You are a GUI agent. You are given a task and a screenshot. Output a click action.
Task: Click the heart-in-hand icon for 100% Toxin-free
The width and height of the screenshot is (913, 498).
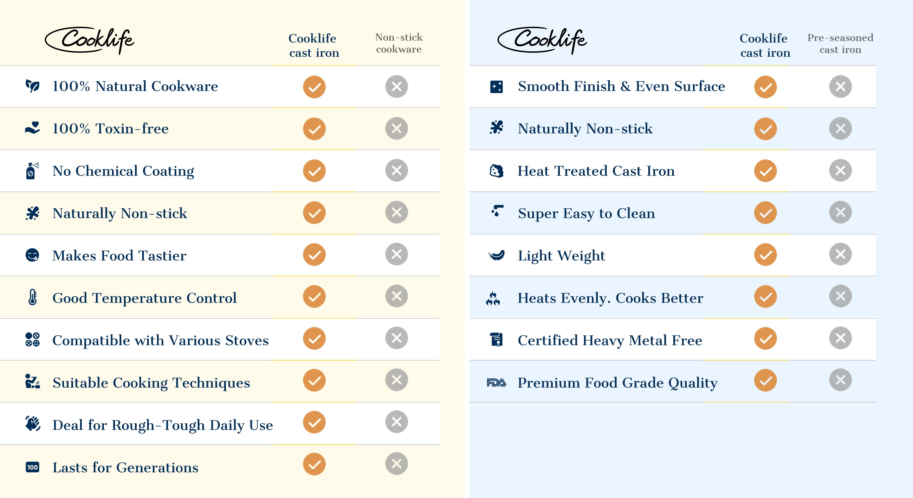pos(33,128)
